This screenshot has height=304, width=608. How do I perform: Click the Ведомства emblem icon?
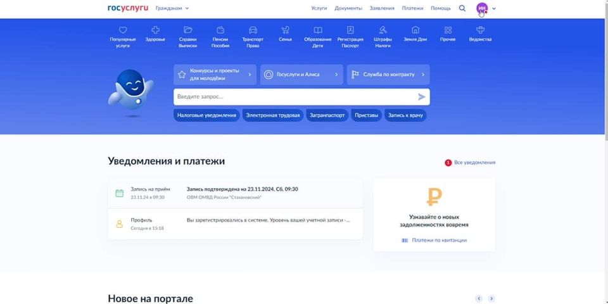tap(480, 30)
